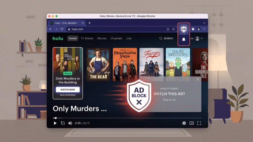Click the green Active badge

pos(68,74)
